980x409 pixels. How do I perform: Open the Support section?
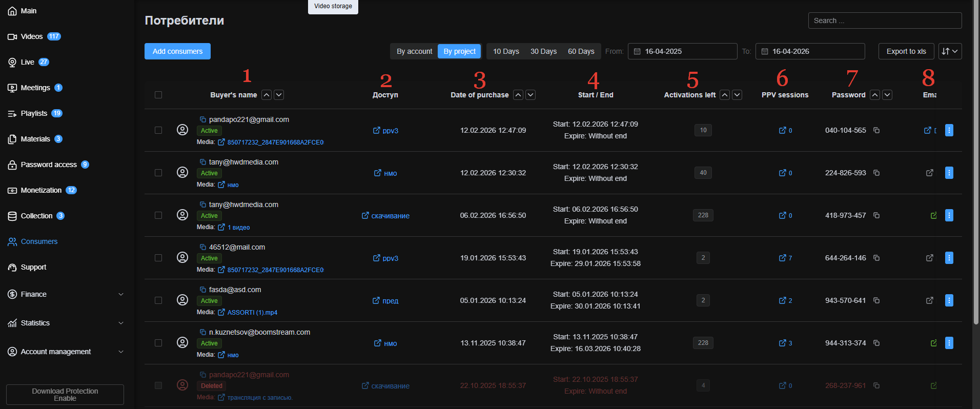(33, 267)
